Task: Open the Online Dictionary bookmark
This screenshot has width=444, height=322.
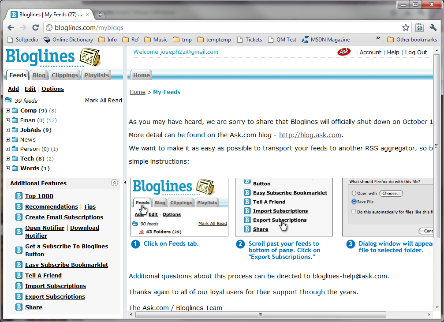Action: click(x=68, y=40)
